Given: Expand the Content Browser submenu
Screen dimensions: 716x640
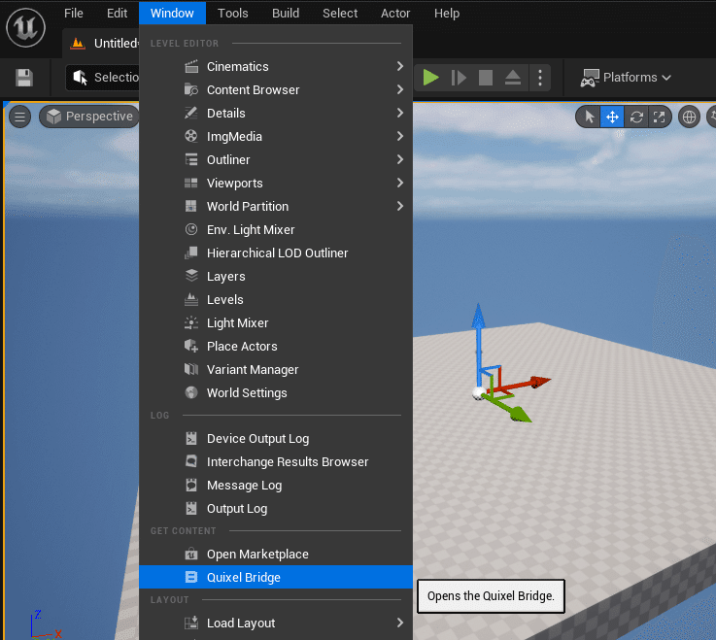Looking at the screenshot, I should click(x=276, y=90).
